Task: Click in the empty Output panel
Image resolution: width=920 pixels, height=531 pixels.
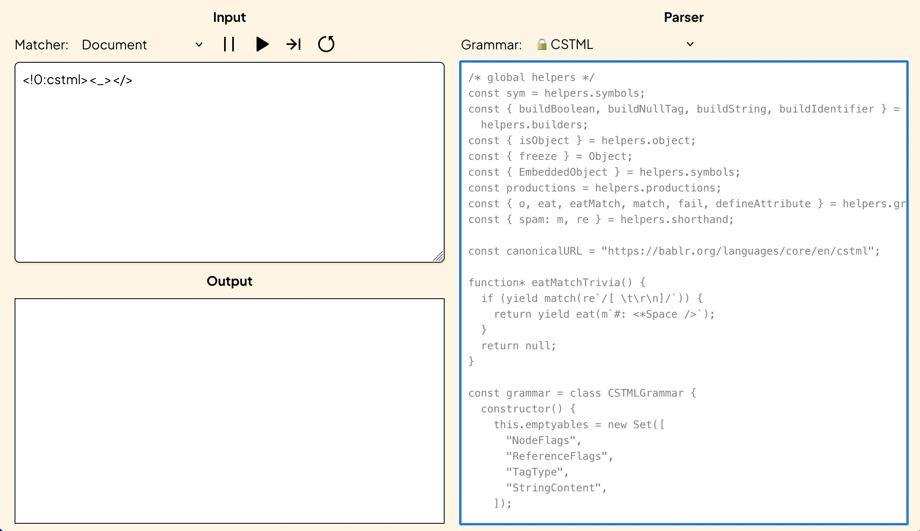Action: coord(229,411)
